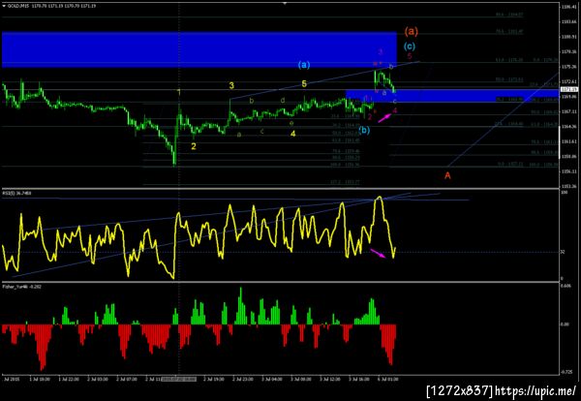Click the chart shift marker on top border
581x401 pixels.
(x=285, y=3)
